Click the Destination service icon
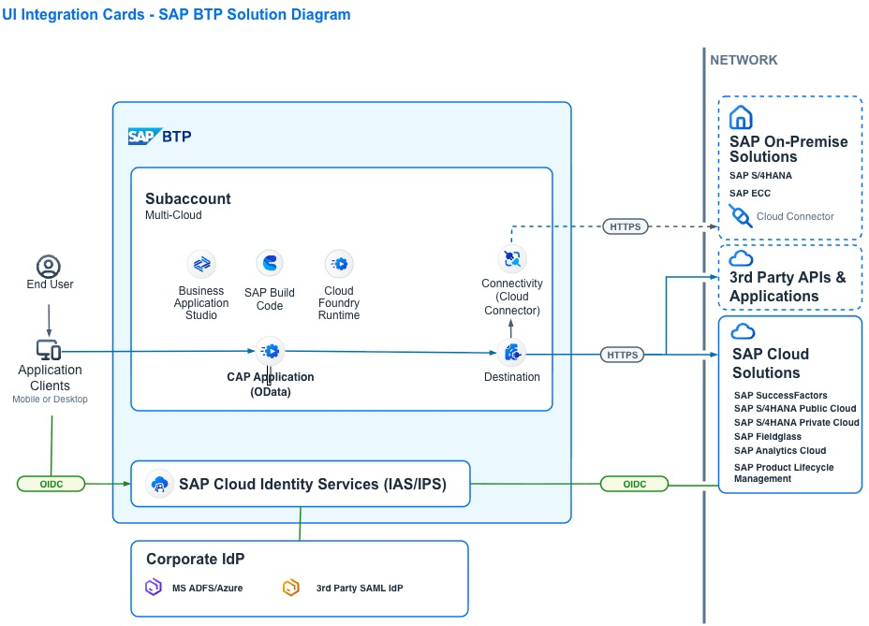 pos(512,353)
